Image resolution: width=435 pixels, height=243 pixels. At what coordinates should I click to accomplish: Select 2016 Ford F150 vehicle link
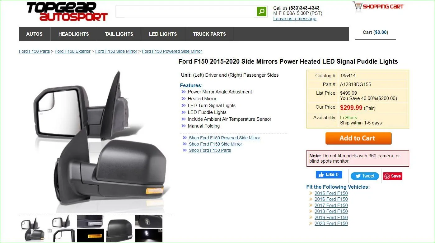click(x=331, y=199)
